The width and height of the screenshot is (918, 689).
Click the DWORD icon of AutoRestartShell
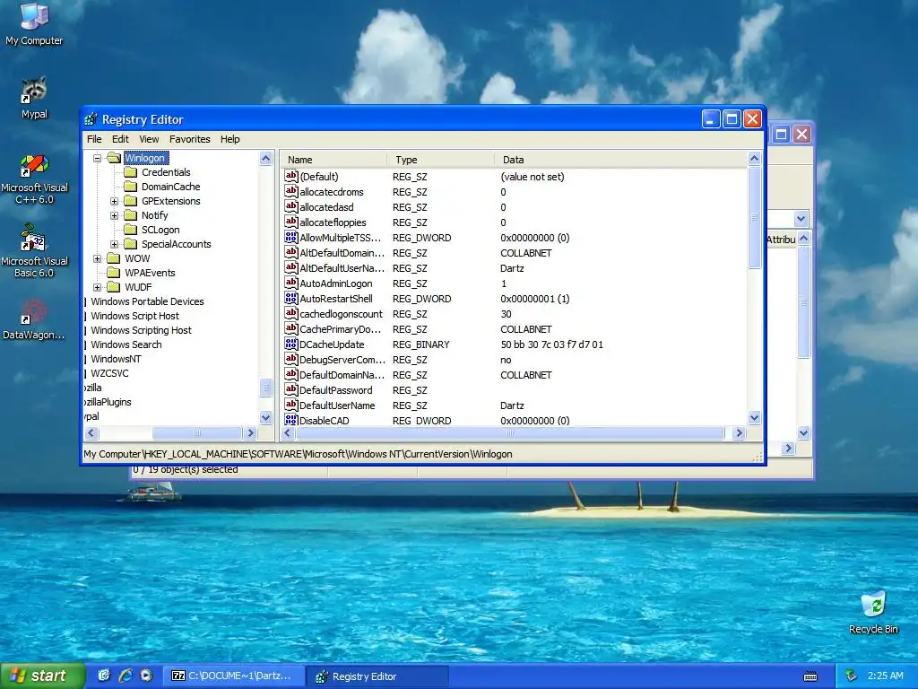tap(291, 298)
